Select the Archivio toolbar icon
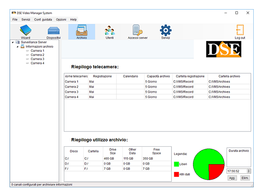This screenshot has height=196, width=262. [x=81, y=31]
